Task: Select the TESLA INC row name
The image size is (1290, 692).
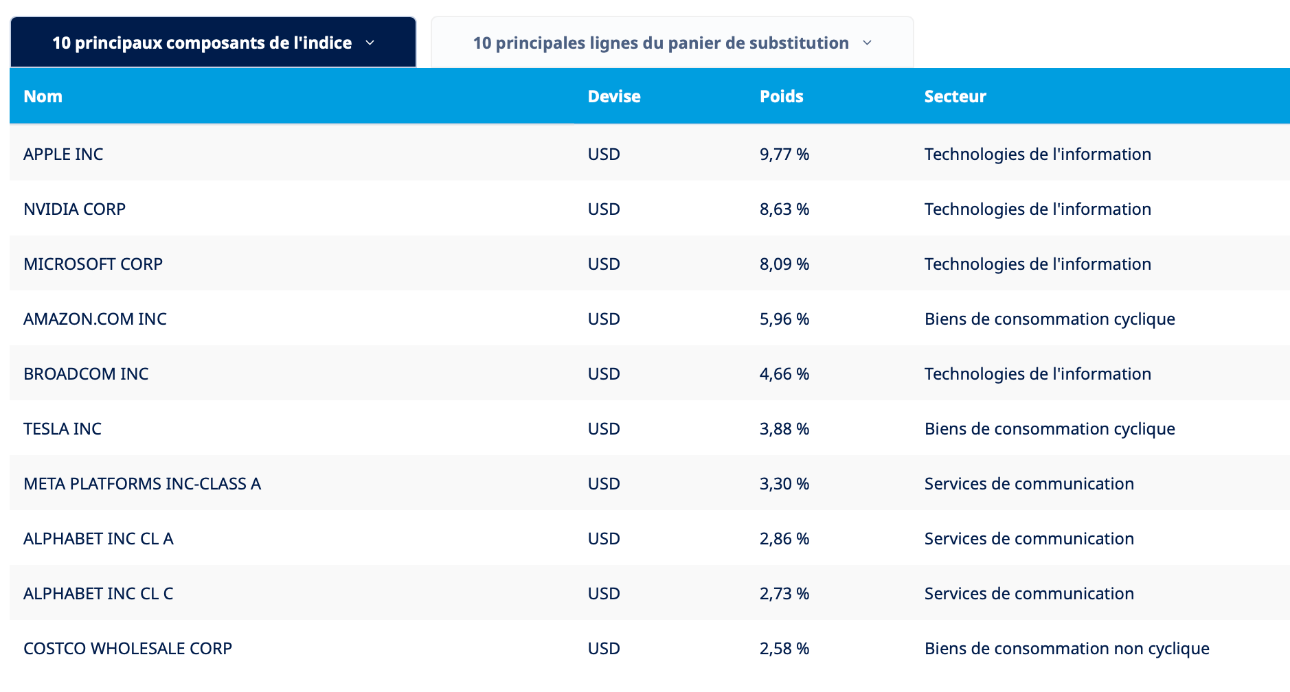Action: 63,428
